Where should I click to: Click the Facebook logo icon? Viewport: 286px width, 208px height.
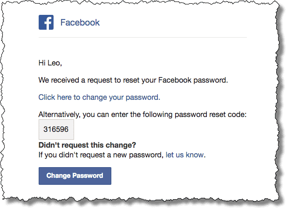tap(46, 22)
